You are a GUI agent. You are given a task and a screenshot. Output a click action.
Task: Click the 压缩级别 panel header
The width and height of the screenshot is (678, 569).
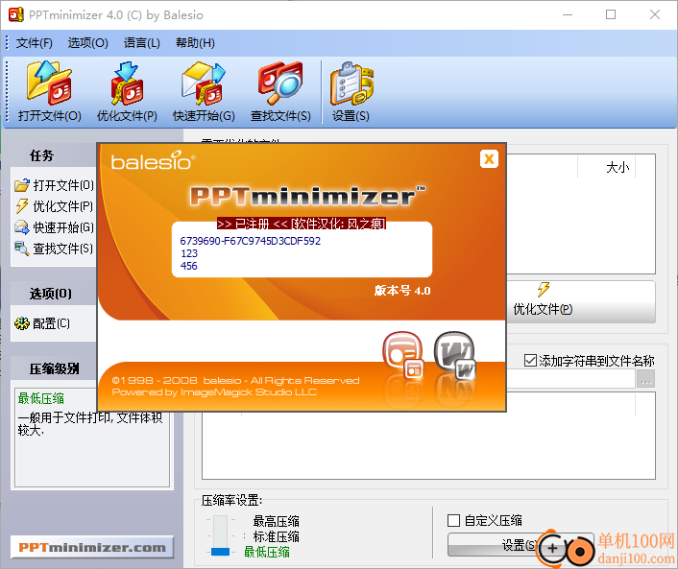(54, 368)
